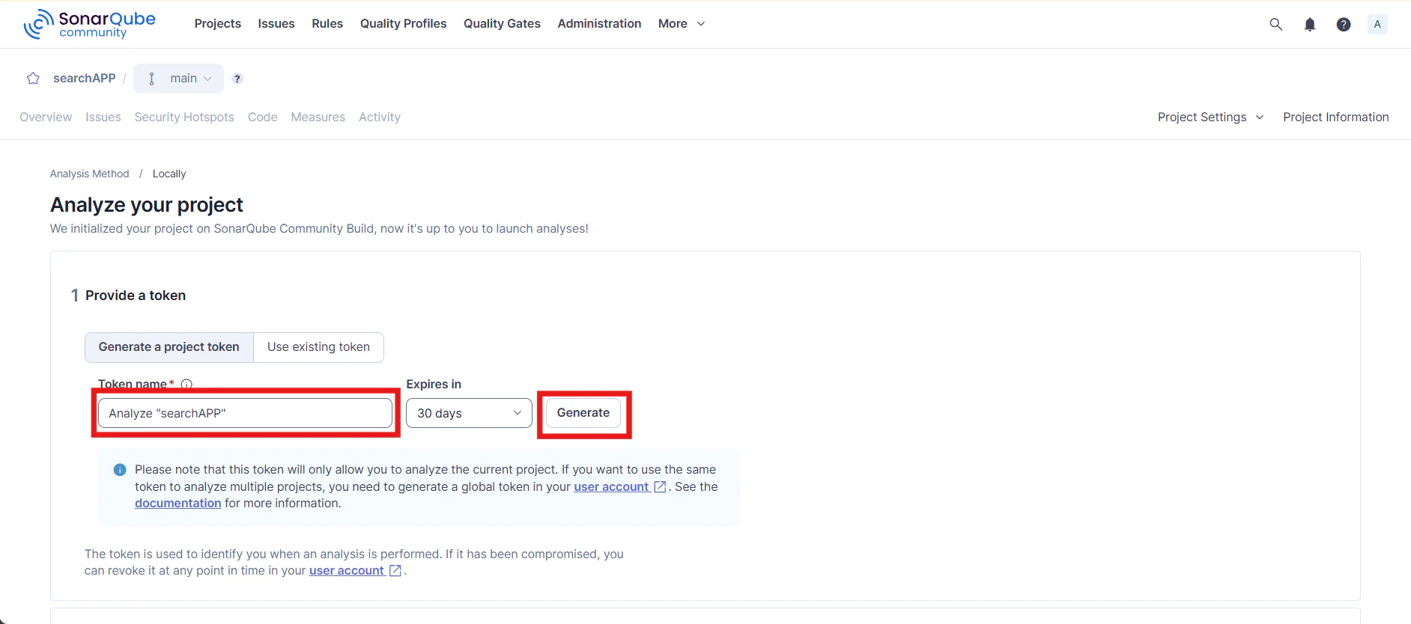Screen dimensions: 1411x624
Task: Click the "Provide a token" step heading
Action: coord(136,296)
